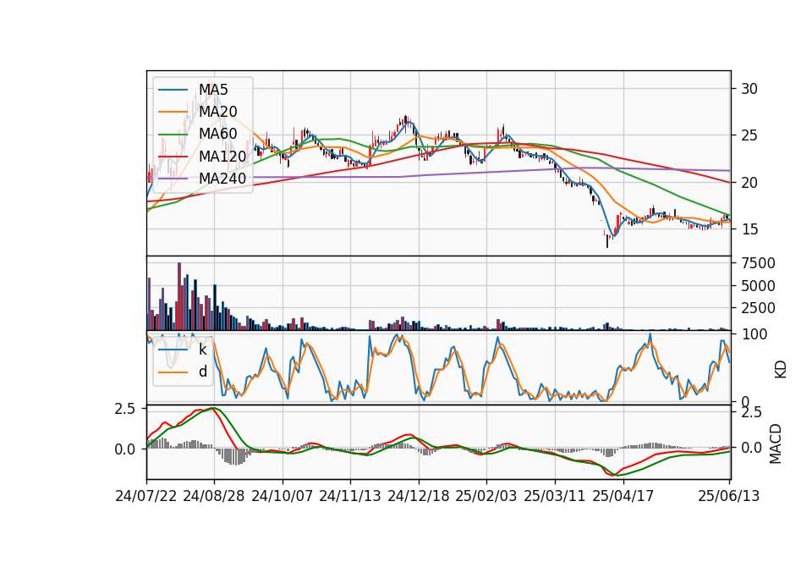The image size is (812, 584).
Task: Click the right MACD axis value 0.0
Action: click(x=751, y=448)
